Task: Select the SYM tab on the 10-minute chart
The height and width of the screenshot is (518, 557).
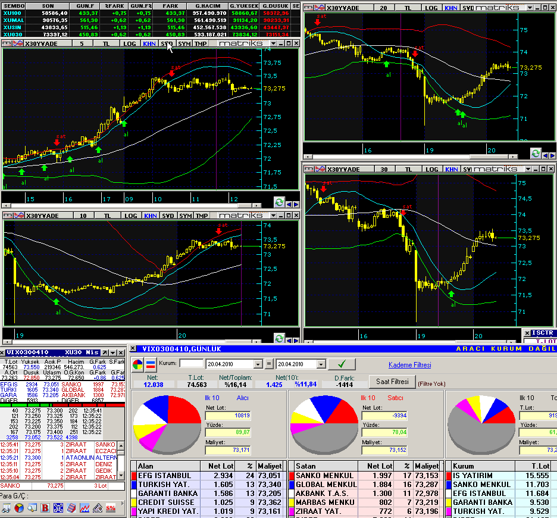Action: [x=185, y=216]
